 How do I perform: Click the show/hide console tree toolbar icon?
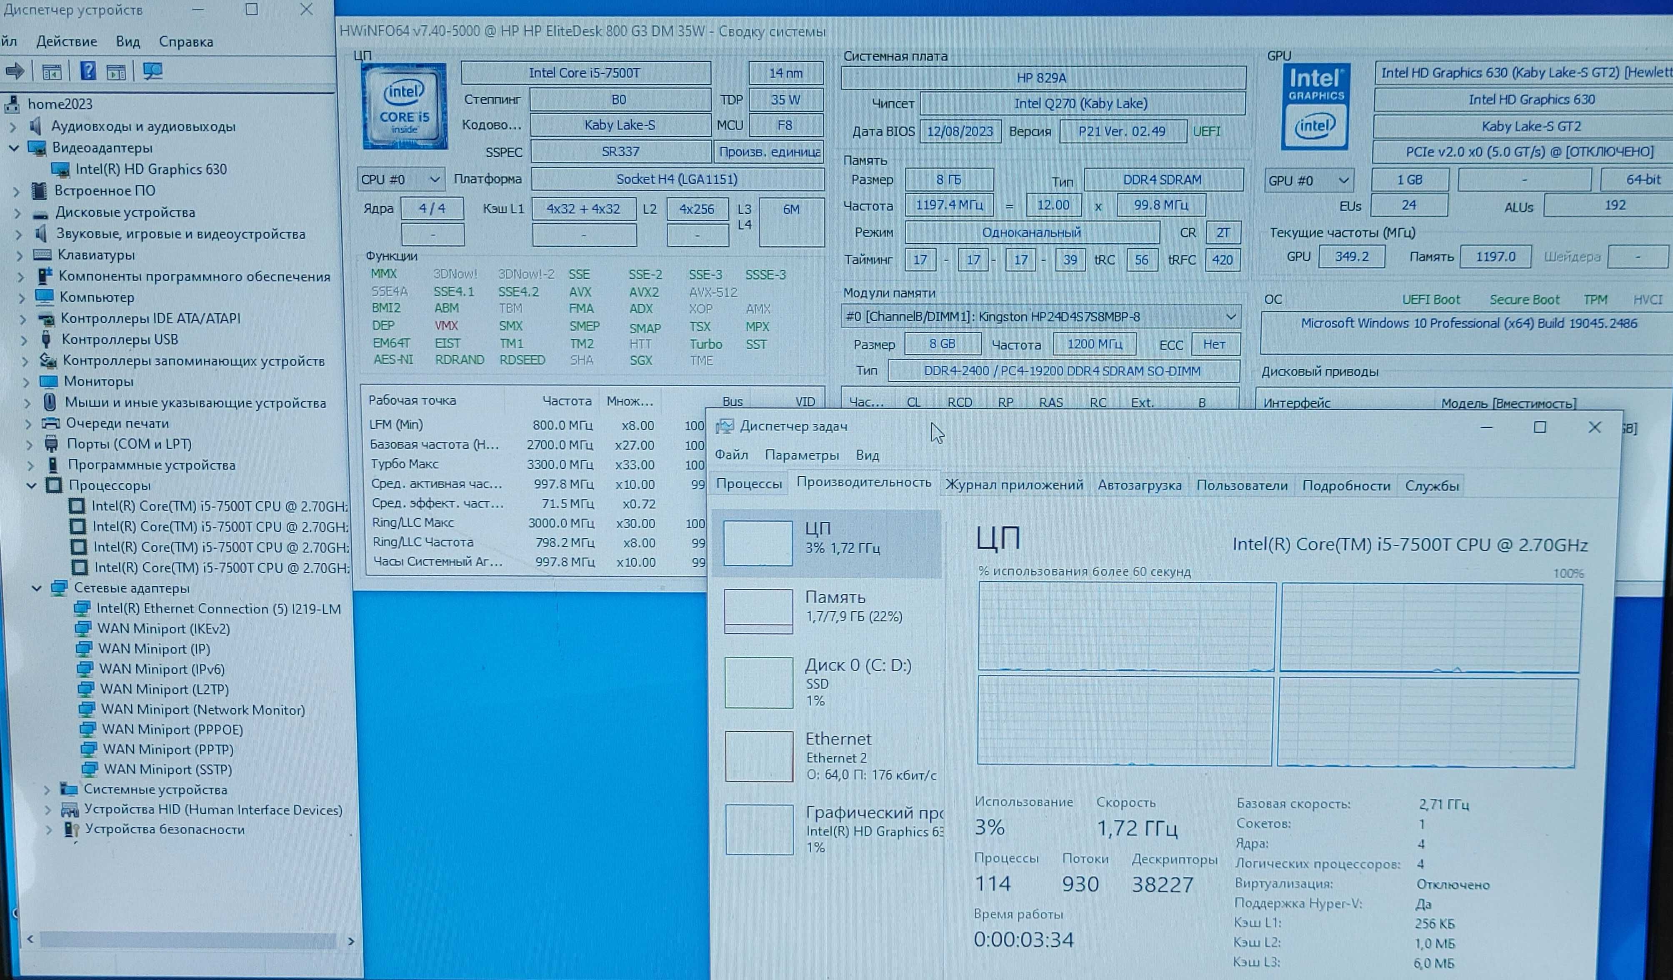pyautogui.click(x=52, y=72)
